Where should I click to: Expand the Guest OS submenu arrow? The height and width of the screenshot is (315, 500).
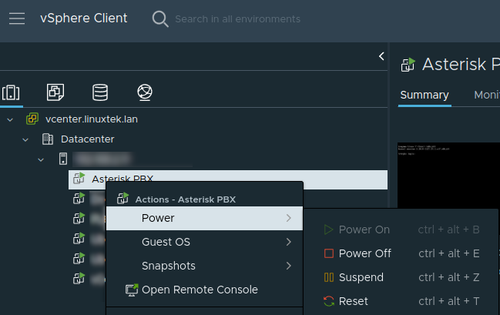[289, 242]
